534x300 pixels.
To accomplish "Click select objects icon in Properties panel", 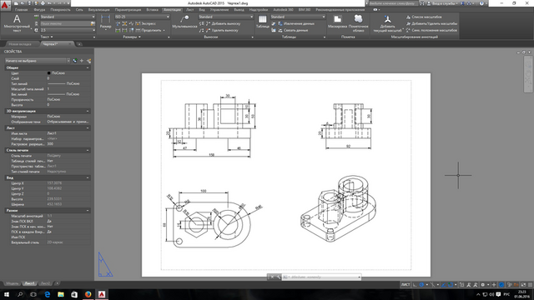I will coord(82,61).
